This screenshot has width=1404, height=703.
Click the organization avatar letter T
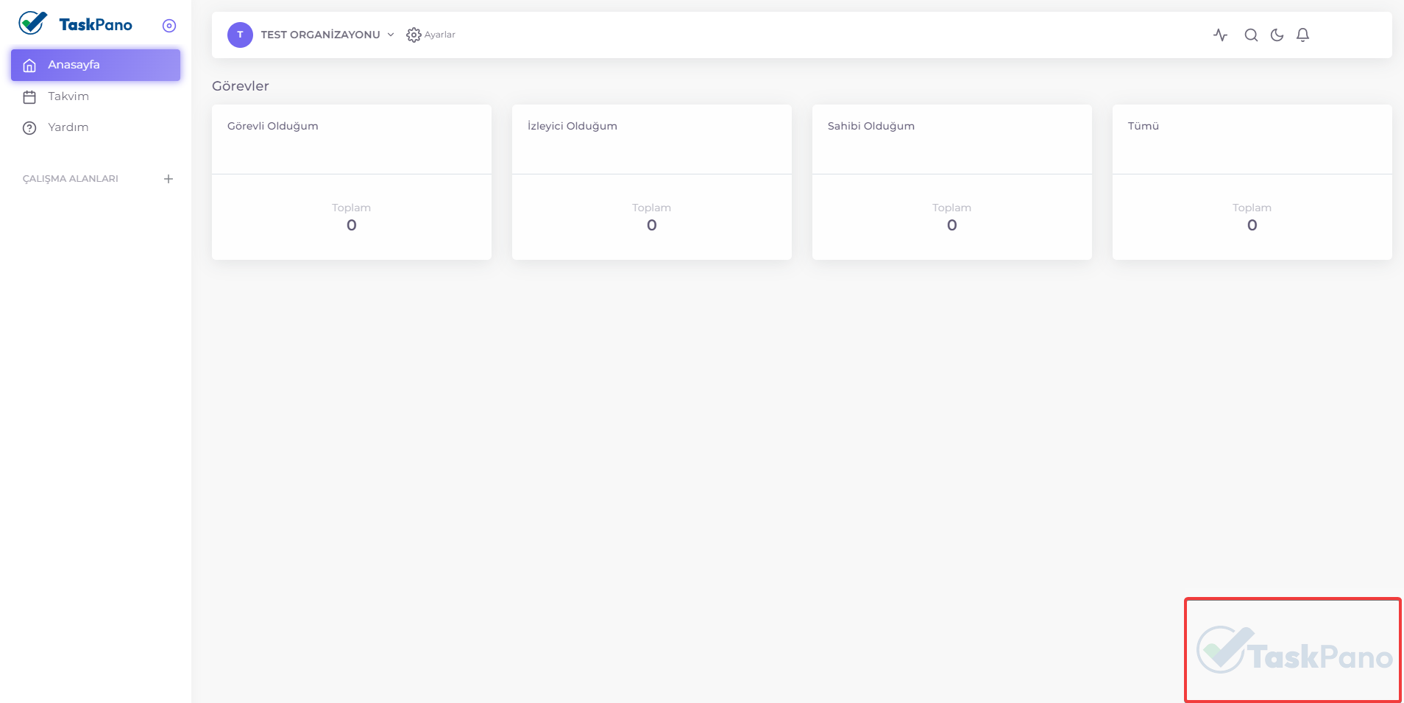coord(240,35)
